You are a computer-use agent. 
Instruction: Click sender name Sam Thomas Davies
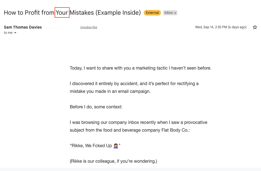(x=23, y=27)
